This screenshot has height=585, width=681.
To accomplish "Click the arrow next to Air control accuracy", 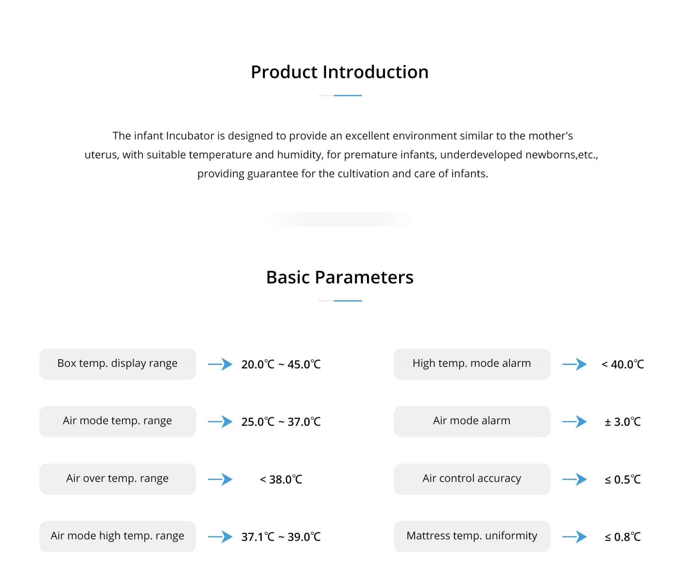I will point(575,479).
